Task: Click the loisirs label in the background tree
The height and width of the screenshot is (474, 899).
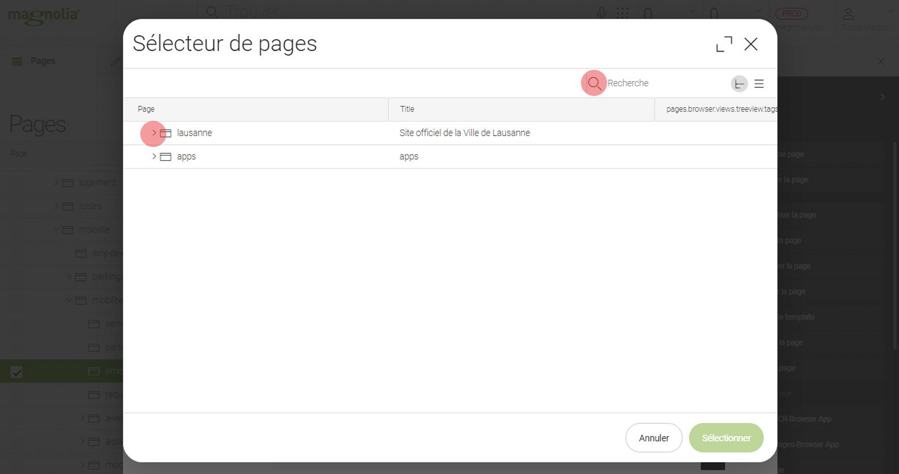Action: pos(90,206)
